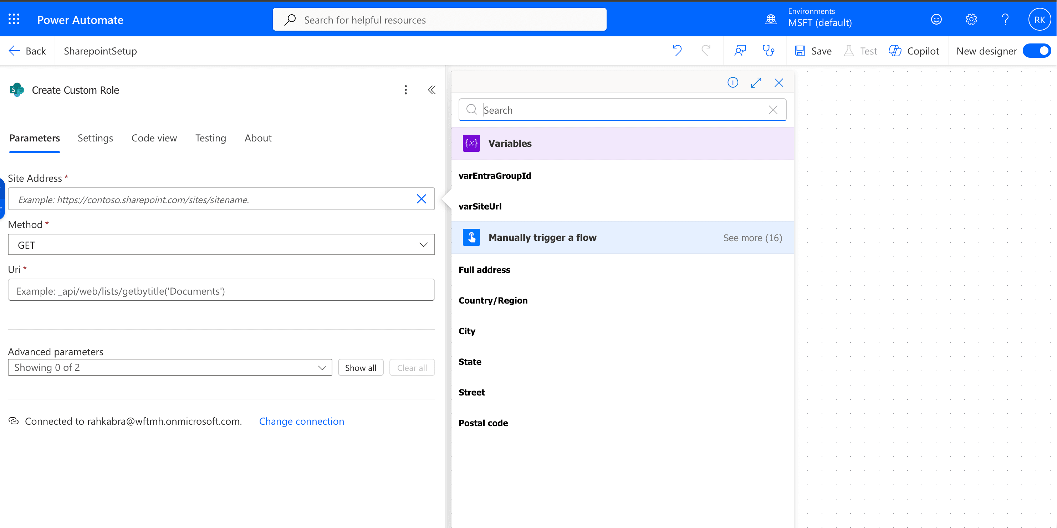Switch to the Code view tab
This screenshot has height=528, width=1057.
[x=154, y=138]
